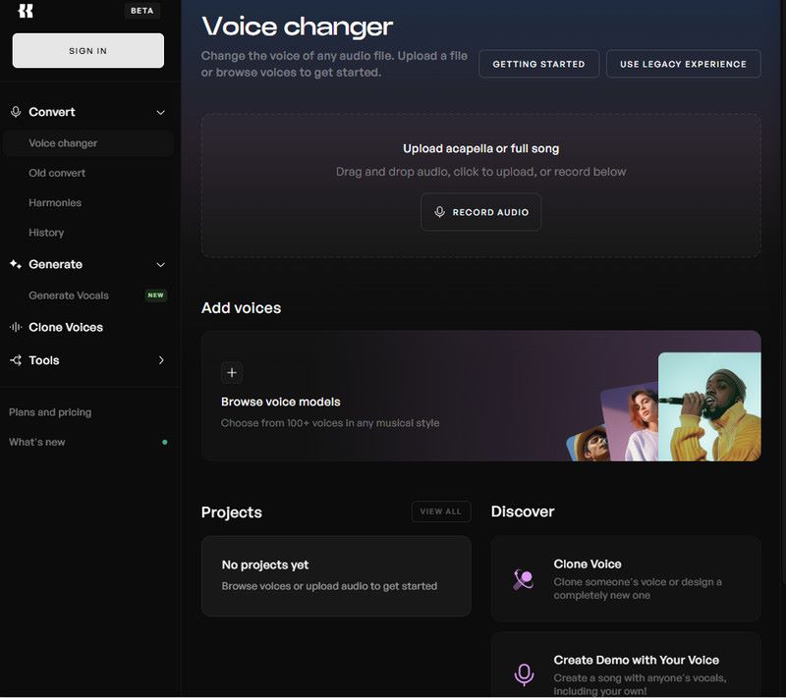Click the Tools share-node icon

(x=16, y=360)
